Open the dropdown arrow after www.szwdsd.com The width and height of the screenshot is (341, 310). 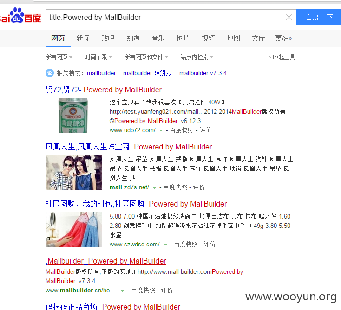(165, 245)
